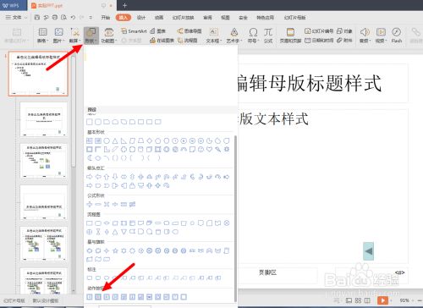This screenshot has width=423, height=308.
Task: Click the 思维导图 (Mind map) button
Action: (190, 31)
